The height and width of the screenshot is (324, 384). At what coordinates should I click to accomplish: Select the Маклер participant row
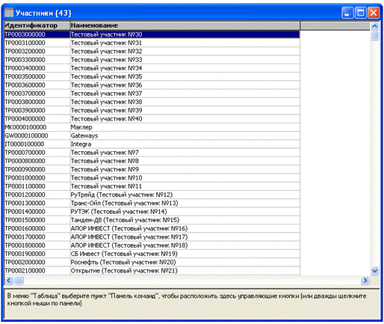pos(152,127)
